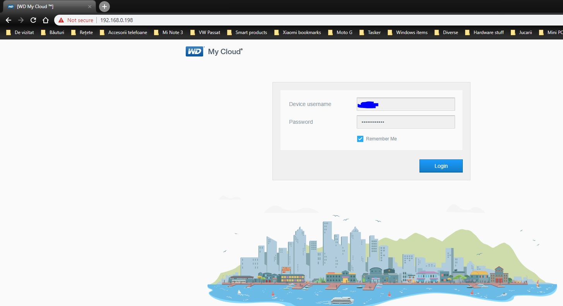Screen dimensions: 563x306
Task: Click the Remember Me label
Action: point(381,139)
